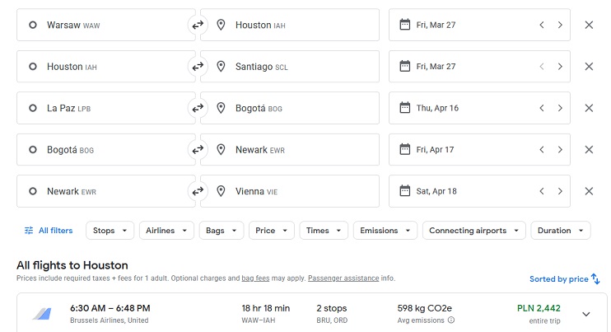Expand the Brussels Airlines flight details

point(586,314)
